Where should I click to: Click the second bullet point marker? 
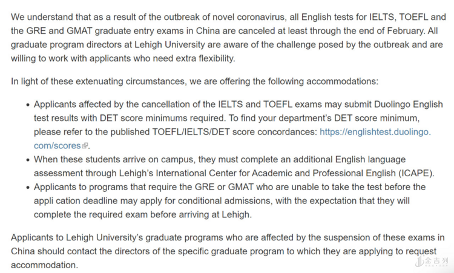point(27,159)
